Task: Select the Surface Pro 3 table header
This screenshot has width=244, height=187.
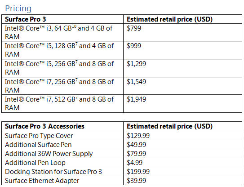Action: coord(26,19)
